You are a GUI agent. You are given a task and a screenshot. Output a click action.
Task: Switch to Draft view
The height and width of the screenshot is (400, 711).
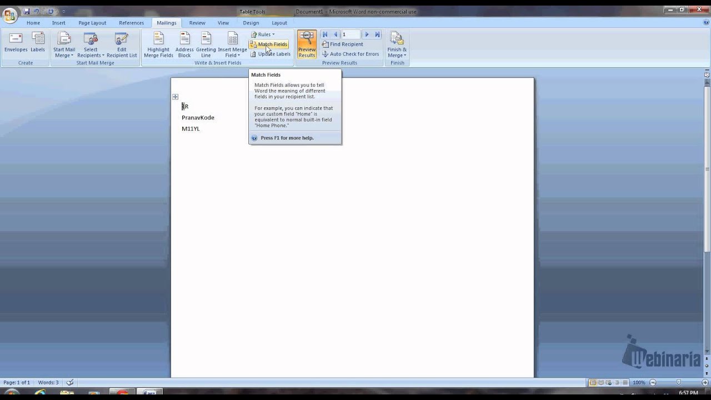(x=624, y=383)
